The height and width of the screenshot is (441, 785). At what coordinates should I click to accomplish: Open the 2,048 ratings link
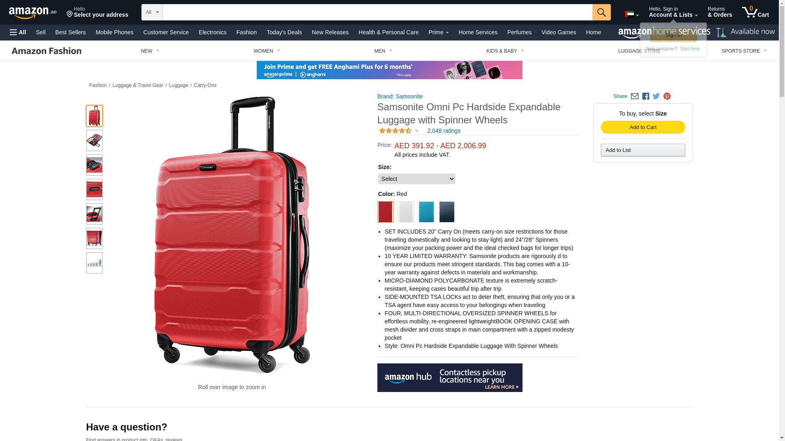pyautogui.click(x=444, y=131)
